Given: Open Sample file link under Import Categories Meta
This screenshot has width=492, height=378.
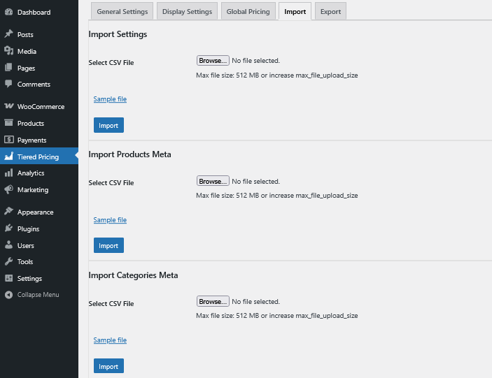Looking at the screenshot, I should pyautogui.click(x=110, y=340).
